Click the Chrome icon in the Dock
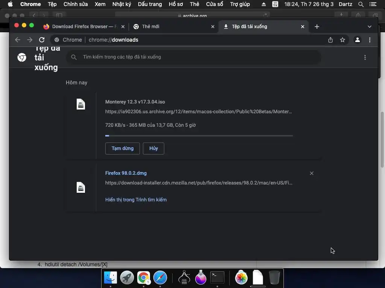The image size is (385, 288). click(x=143, y=277)
